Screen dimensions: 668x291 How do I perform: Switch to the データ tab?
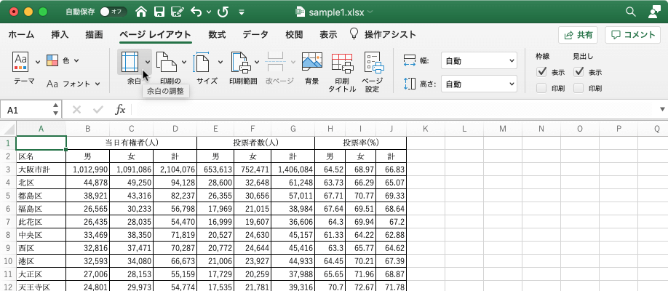255,35
